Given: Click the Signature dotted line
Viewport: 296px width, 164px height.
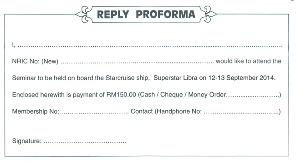Looking at the screenshot, I should click(x=85, y=142).
